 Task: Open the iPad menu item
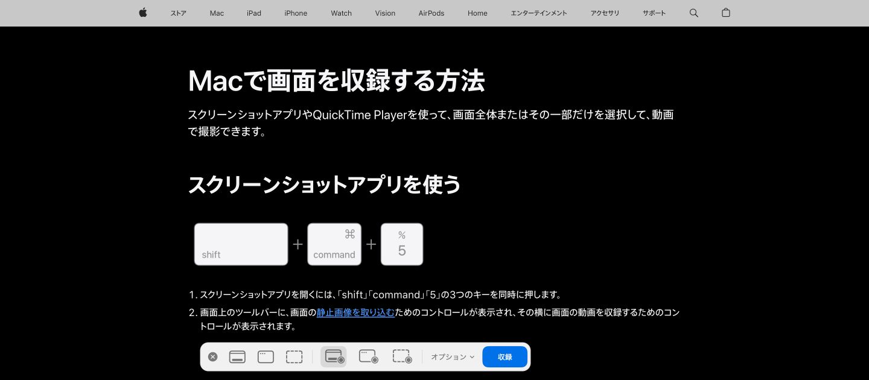click(x=254, y=13)
